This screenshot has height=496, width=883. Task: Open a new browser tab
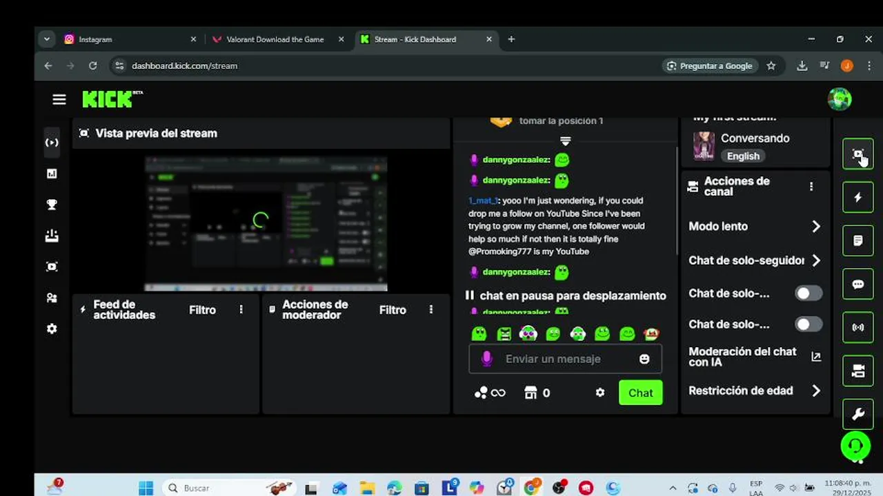(x=511, y=39)
